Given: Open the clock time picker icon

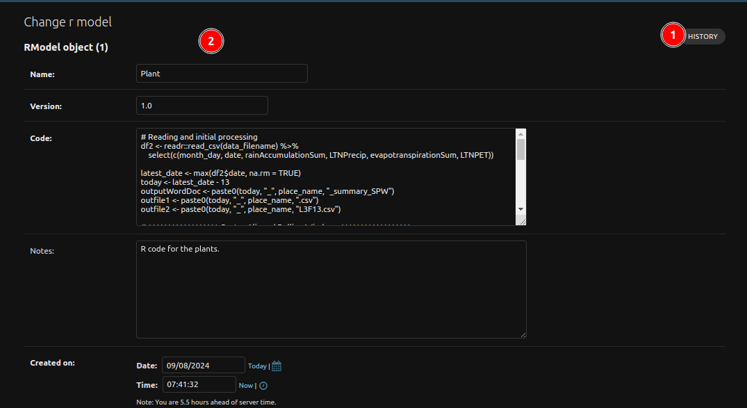Looking at the screenshot, I should click(263, 386).
